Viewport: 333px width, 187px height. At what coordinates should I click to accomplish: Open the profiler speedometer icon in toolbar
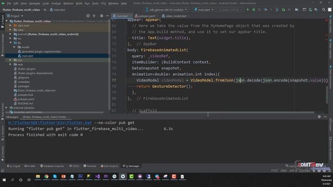click(x=265, y=9)
